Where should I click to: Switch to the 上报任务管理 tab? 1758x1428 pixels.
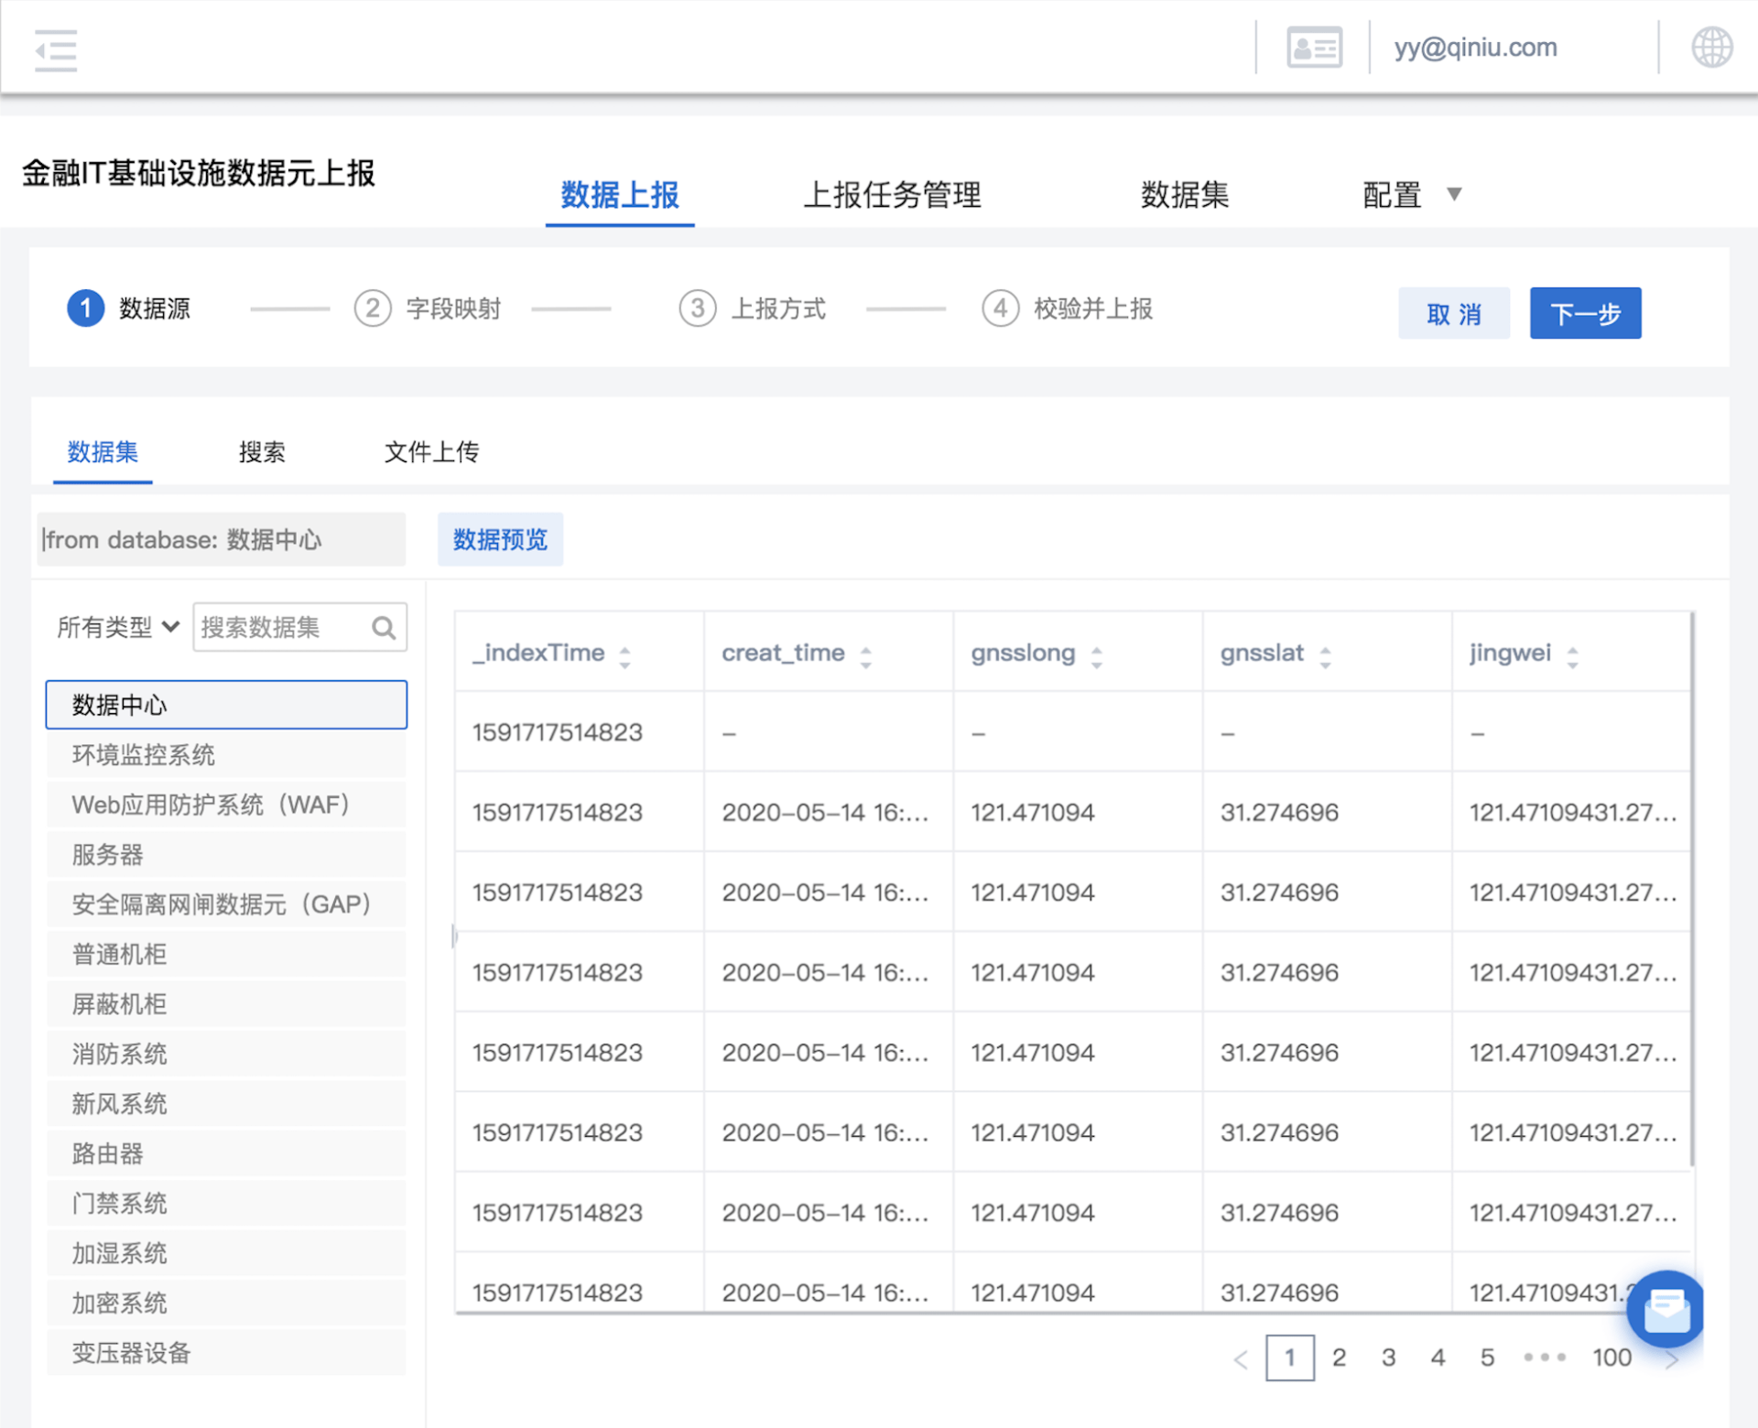[x=892, y=195]
